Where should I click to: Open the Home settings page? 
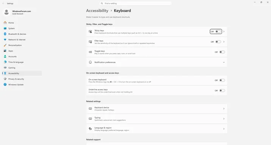point(22,23)
